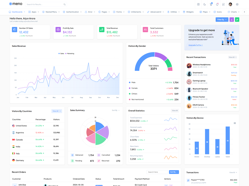This screenshot has height=186, width=249.
Task: Open the Widgets menu item
Action: click(188, 12)
